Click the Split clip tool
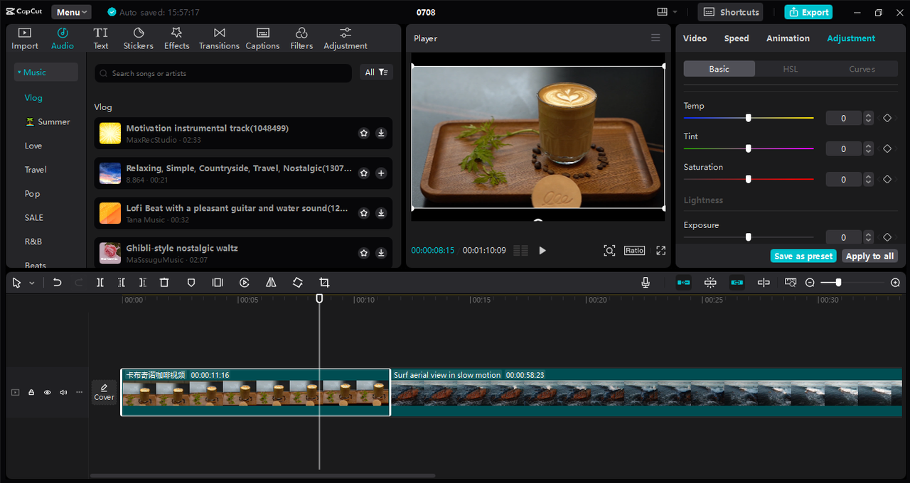The image size is (910, 483). click(100, 283)
